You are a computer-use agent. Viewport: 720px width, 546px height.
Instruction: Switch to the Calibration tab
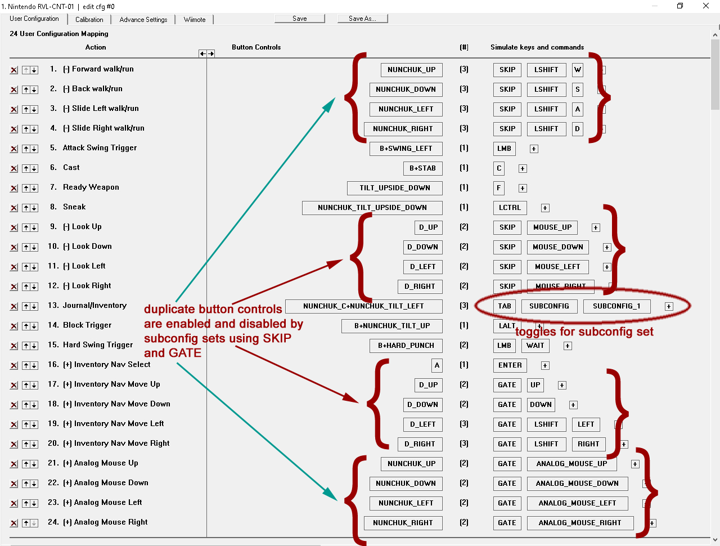coord(89,20)
